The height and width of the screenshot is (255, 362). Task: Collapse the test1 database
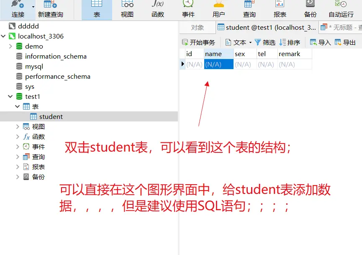tap(10, 96)
